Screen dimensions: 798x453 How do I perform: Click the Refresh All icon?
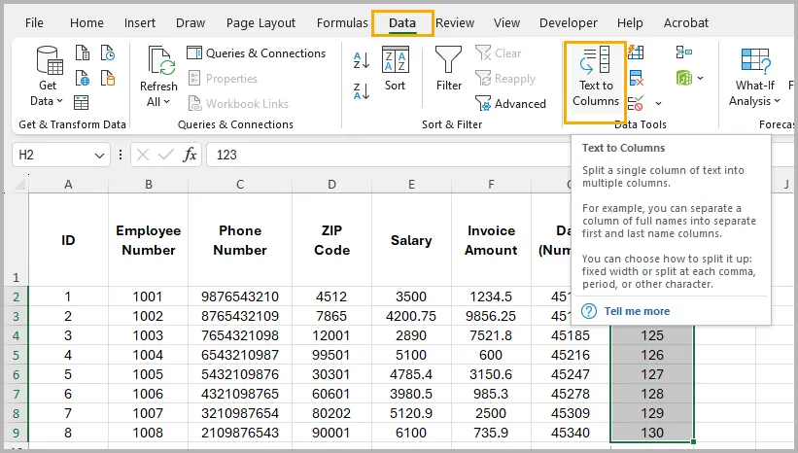click(159, 62)
